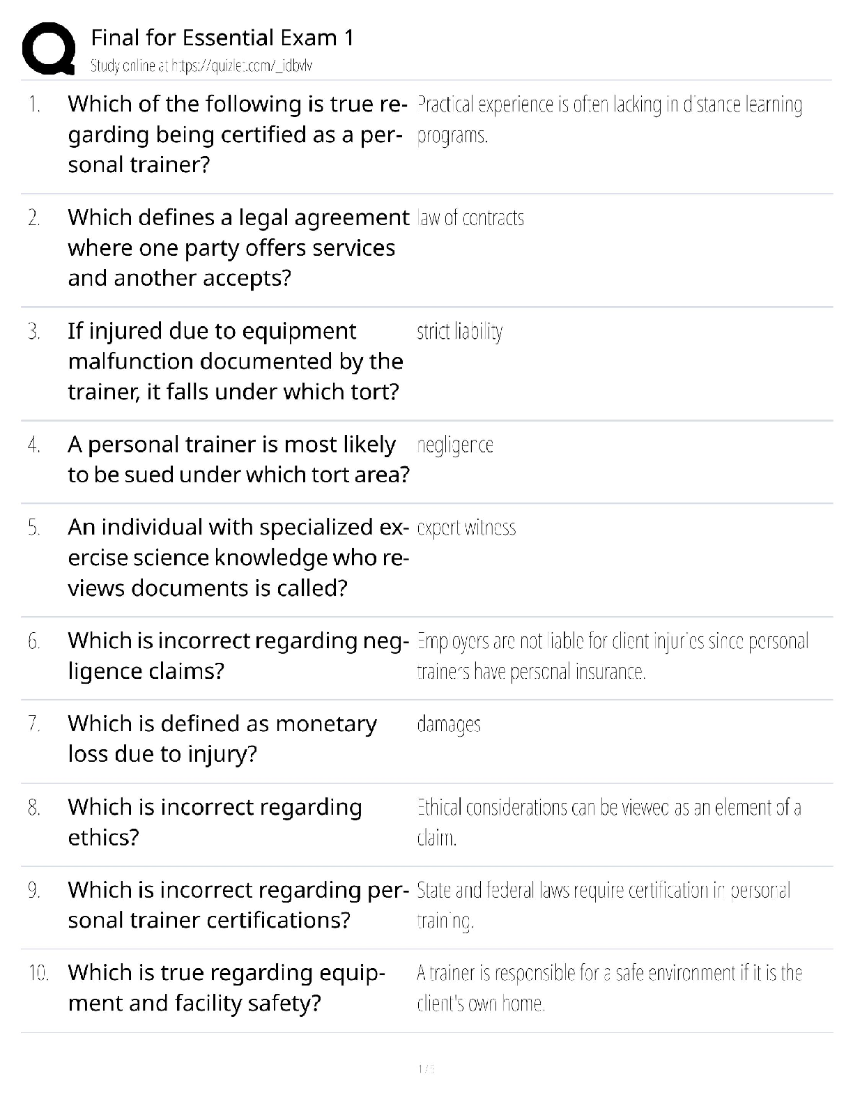Click the page number indicator at bottom
Image resolution: width=853 pixels, height=1104 pixels.
[426, 1068]
